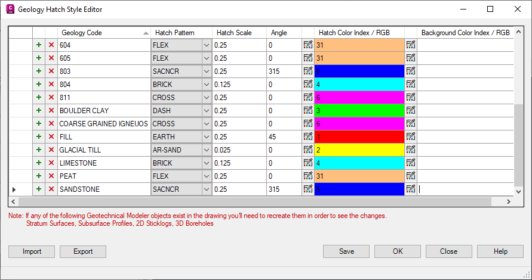
Task: Remove the 804 row via the red X
Action: 51,85
